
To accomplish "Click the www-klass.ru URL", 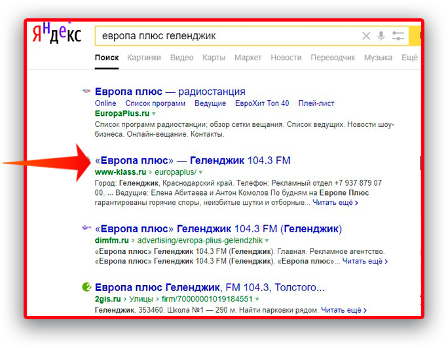I will 121,172.
